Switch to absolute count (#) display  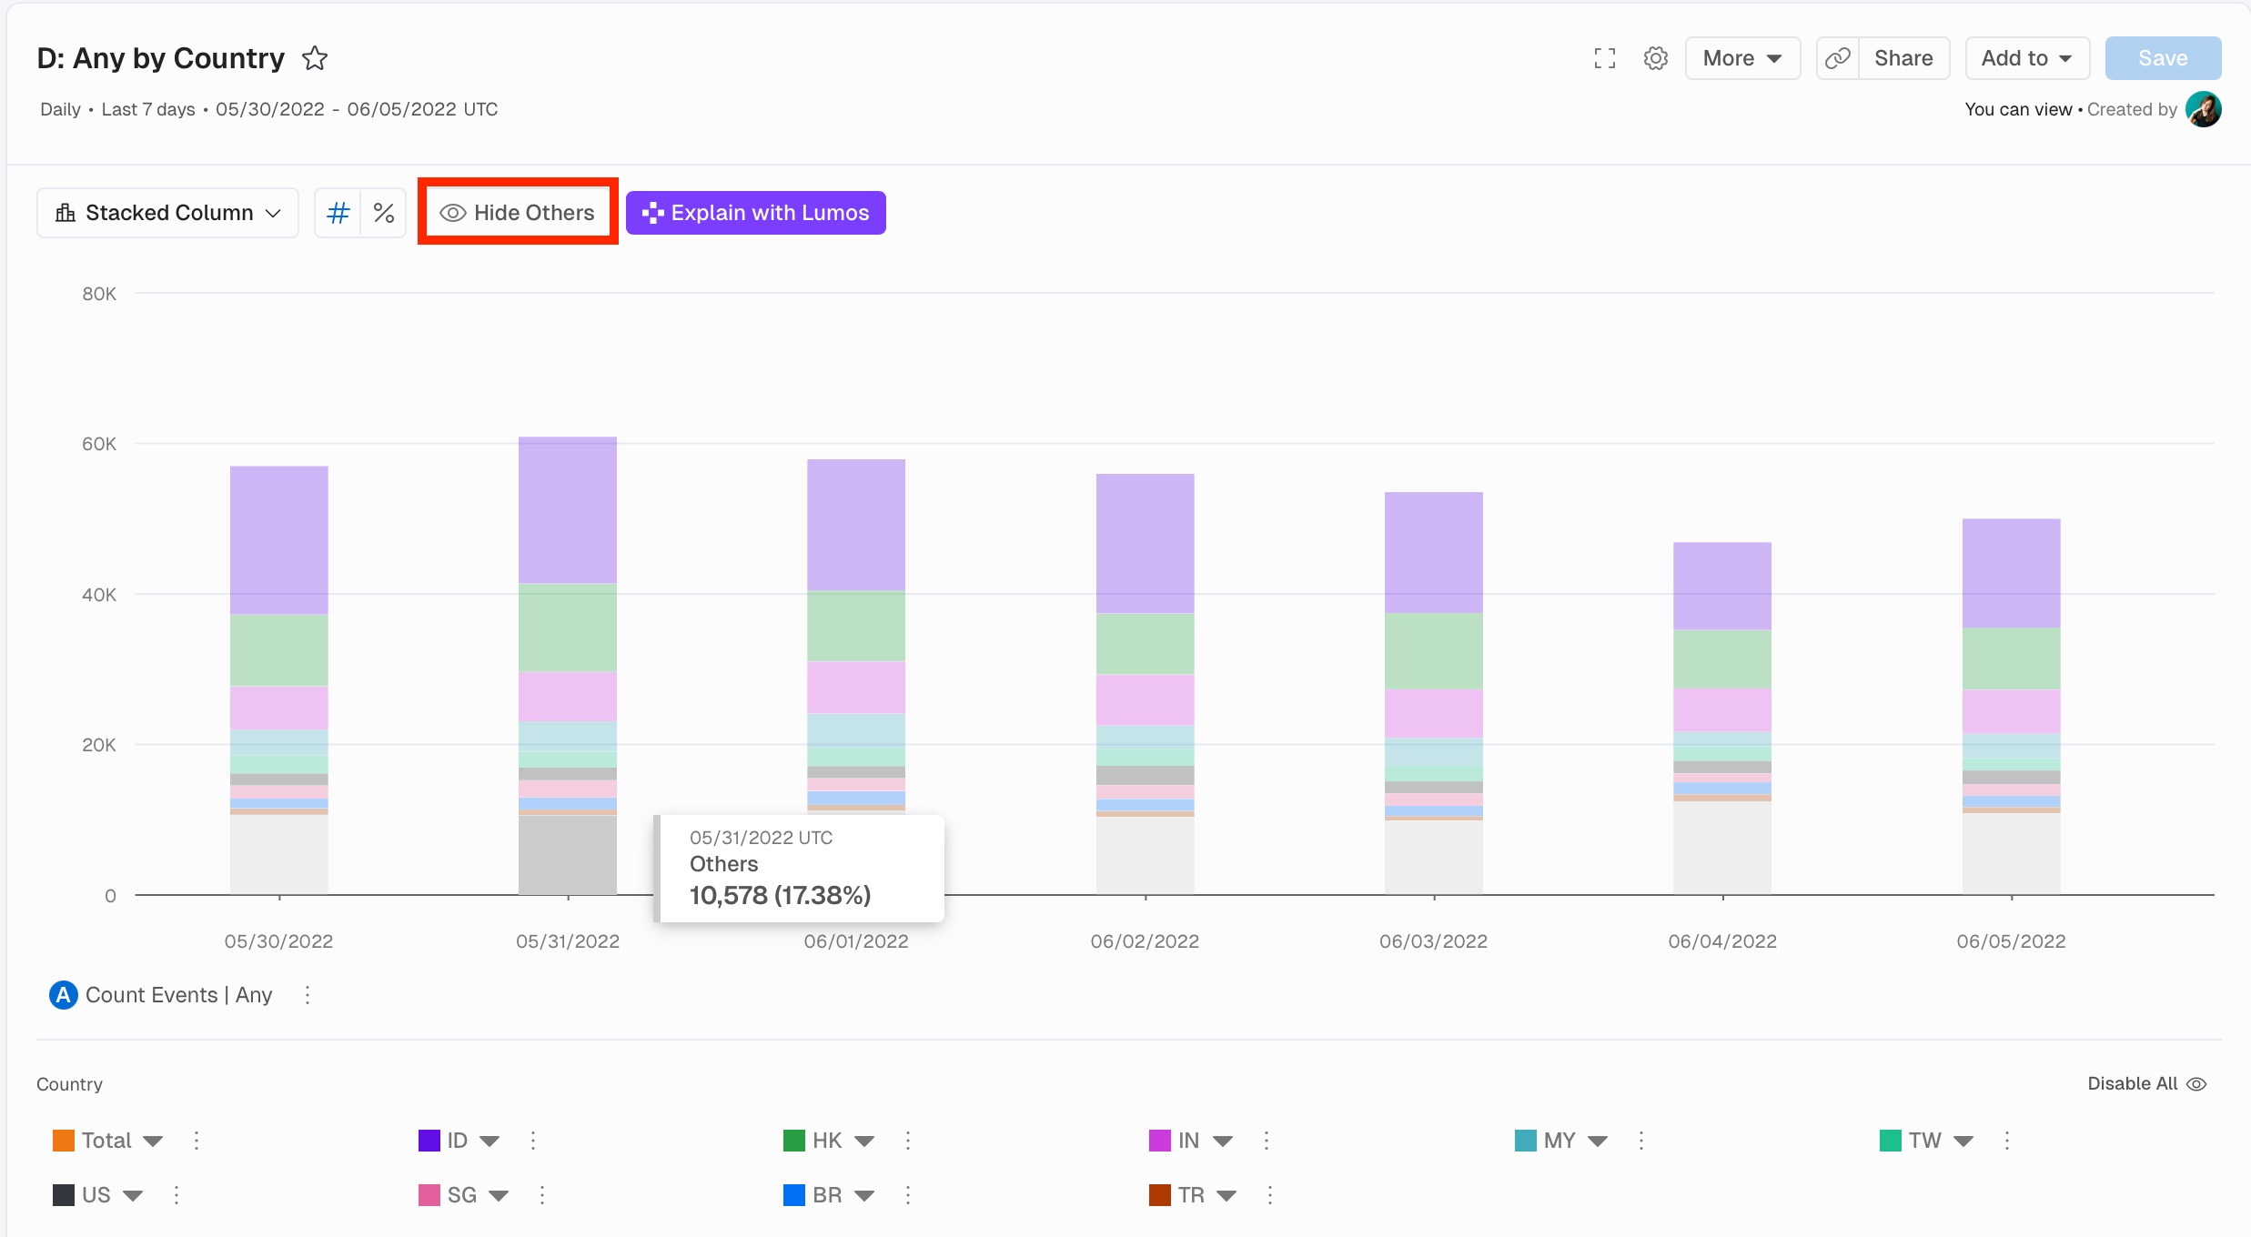coord(338,213)
